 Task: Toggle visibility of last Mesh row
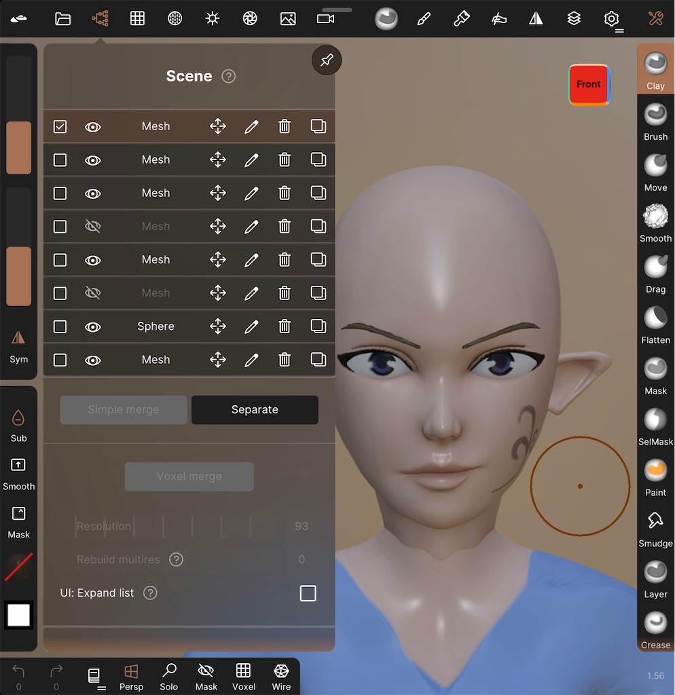pyautogui.click(x=92, y=360)
